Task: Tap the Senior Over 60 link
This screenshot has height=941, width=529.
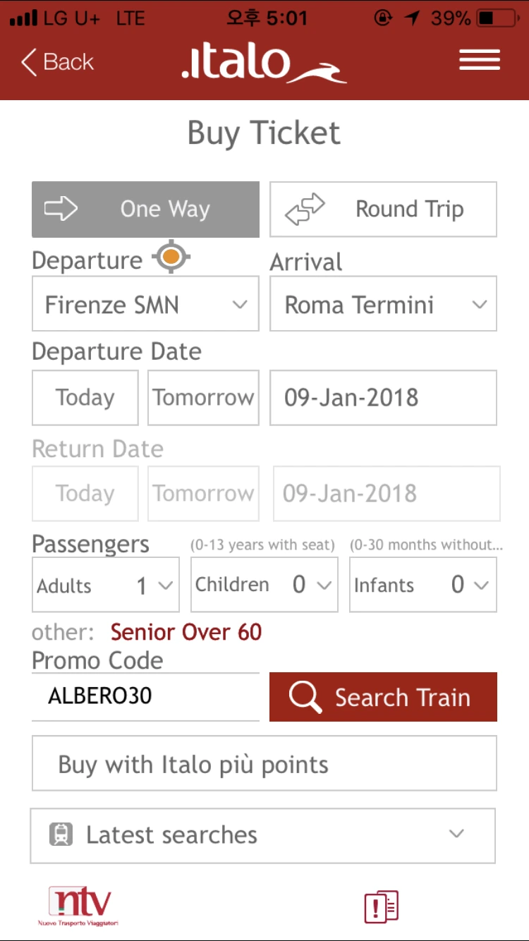Action: tap(186, 632)
